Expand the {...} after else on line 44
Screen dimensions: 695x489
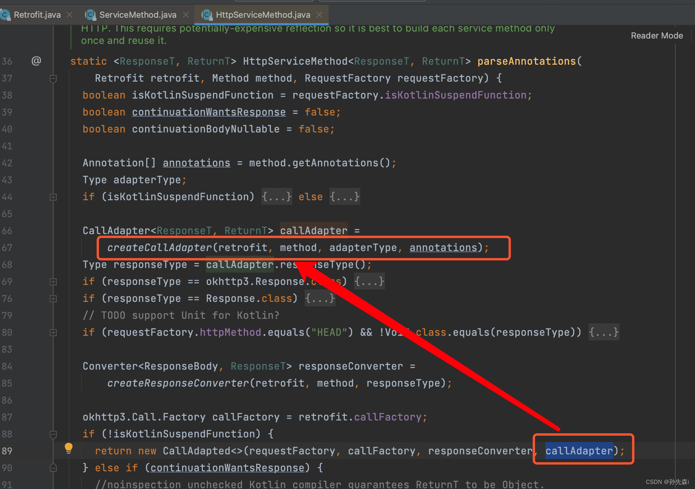point(344,197)
